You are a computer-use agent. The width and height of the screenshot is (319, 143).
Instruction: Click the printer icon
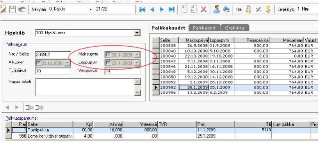coord(226,9)
